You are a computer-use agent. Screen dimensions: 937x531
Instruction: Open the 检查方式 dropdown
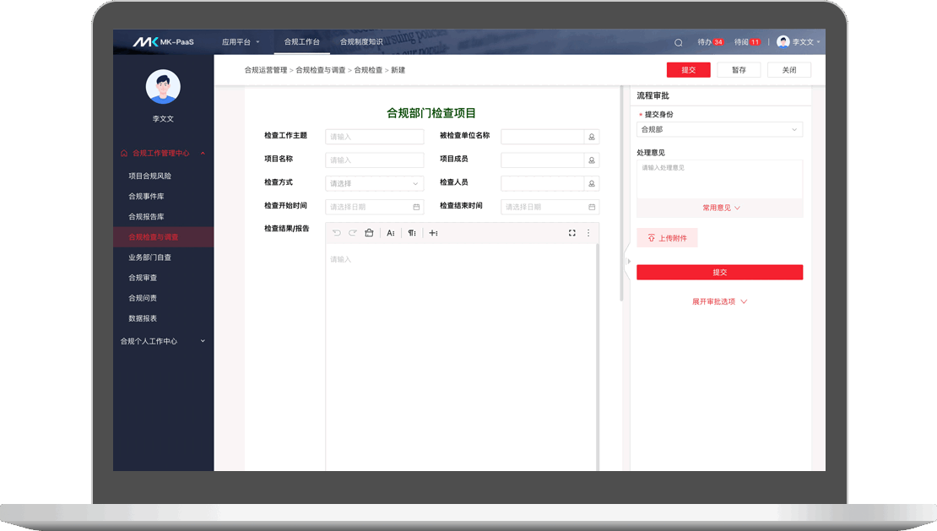coord(374,183)
